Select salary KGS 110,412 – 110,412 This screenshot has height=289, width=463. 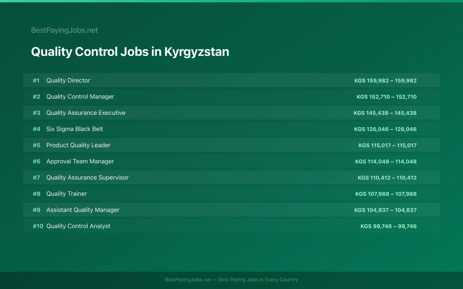point(387,178)
